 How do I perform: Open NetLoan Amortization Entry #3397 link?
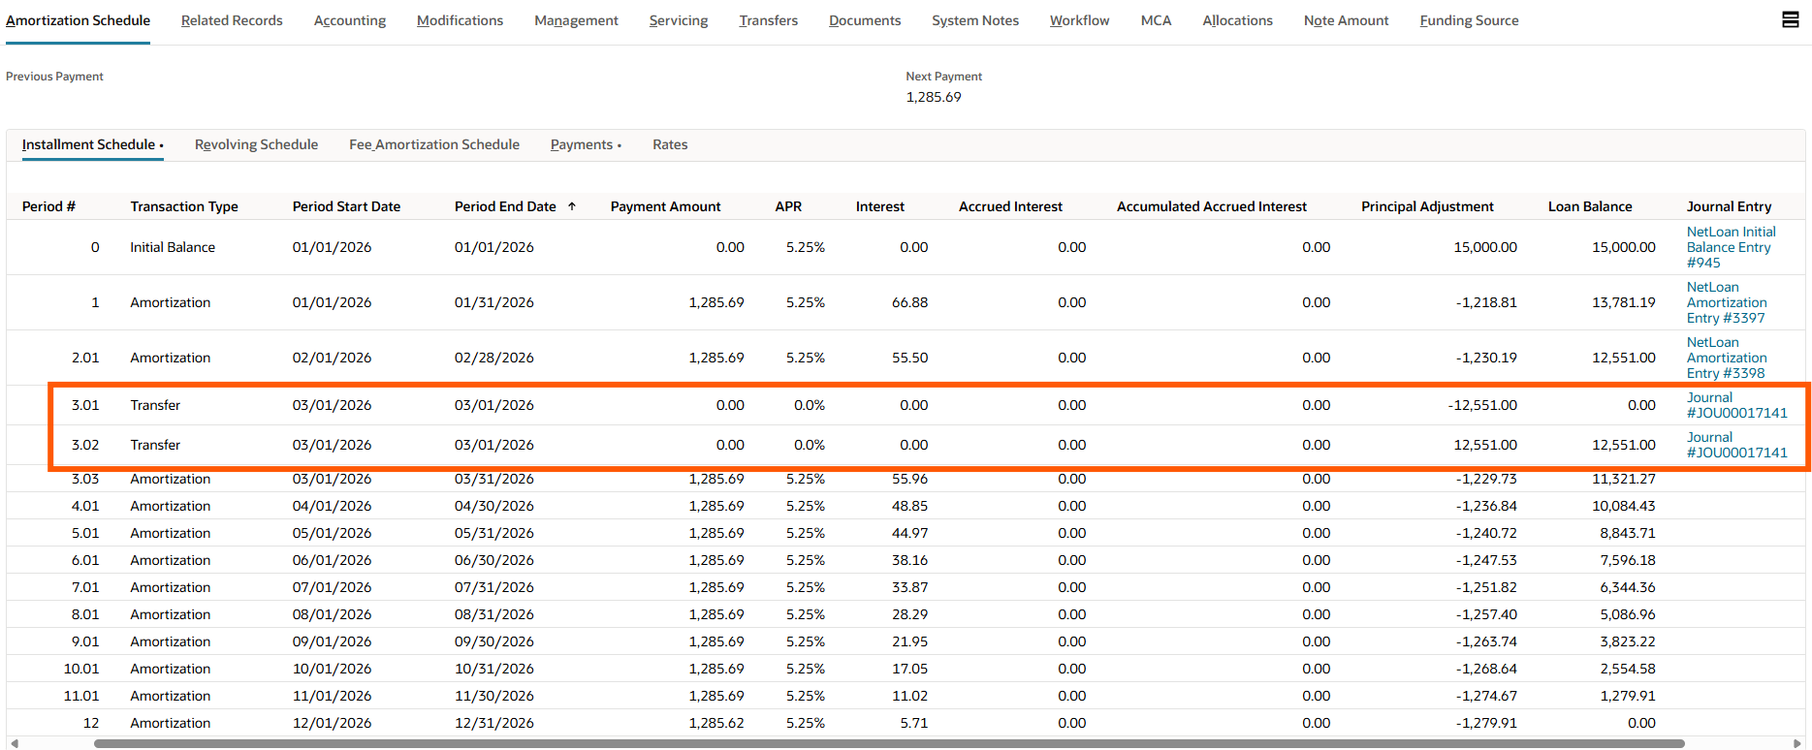click(x=1726, y=302)
